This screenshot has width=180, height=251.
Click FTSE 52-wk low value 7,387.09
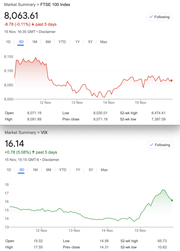click(x=158, y=119)
